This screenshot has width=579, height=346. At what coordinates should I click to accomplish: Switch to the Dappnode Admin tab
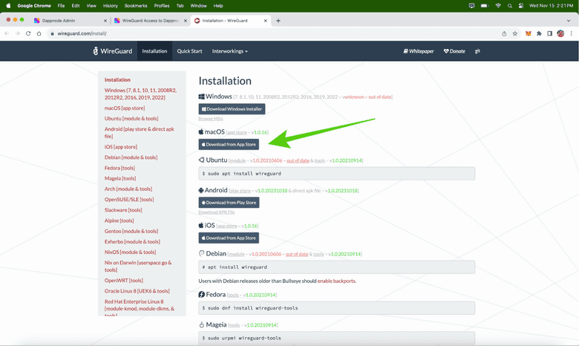click(67, 21)
